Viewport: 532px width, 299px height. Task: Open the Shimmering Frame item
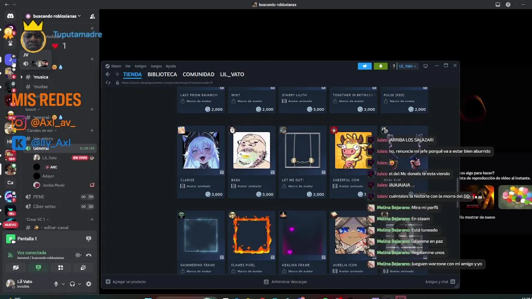201,243
